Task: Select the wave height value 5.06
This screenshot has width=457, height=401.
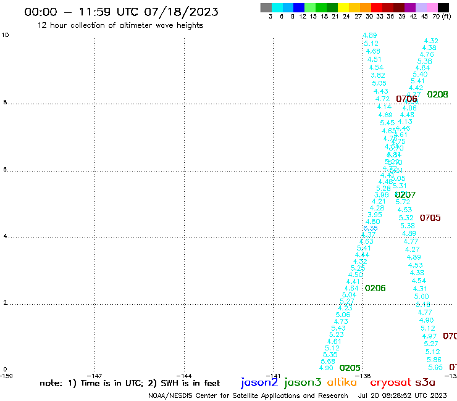Action: (343, 315)
